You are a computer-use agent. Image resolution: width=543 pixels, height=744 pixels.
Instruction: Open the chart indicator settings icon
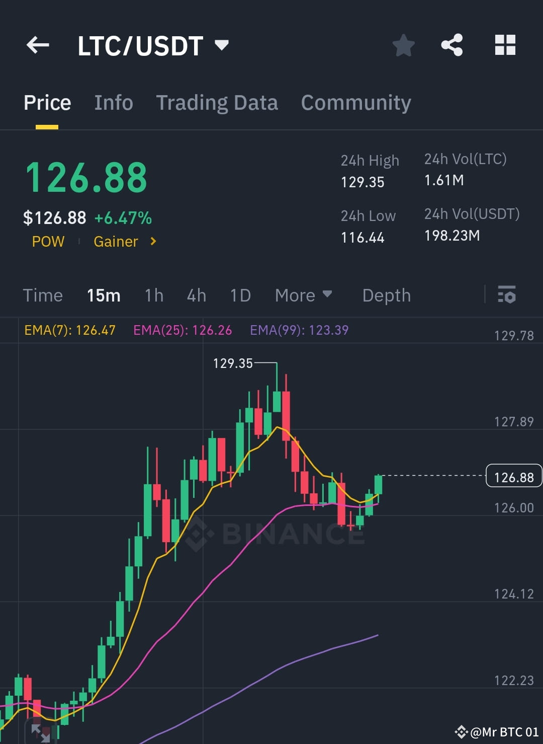click(507, 295)
